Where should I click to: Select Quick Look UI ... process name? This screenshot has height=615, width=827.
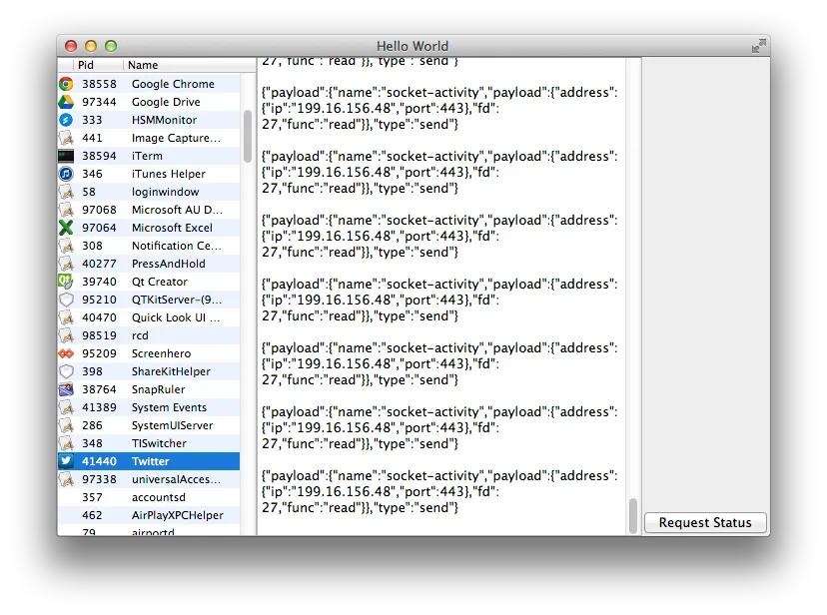pos(176,317)
